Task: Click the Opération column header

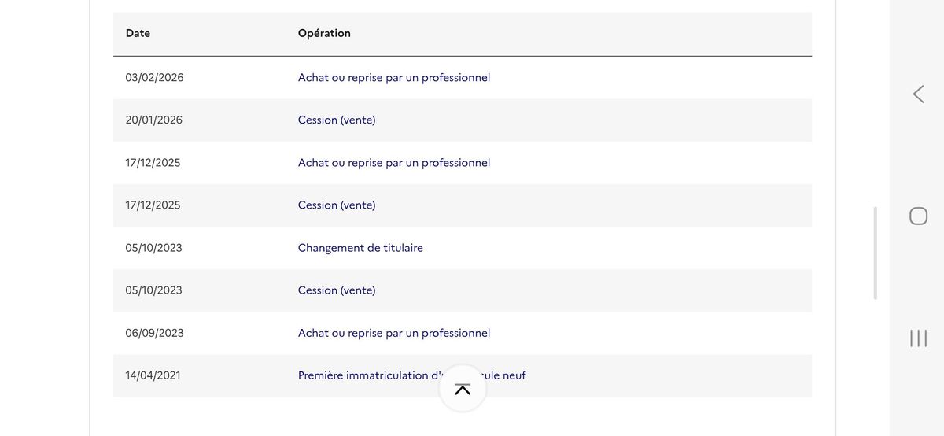Action: point(324,33)
